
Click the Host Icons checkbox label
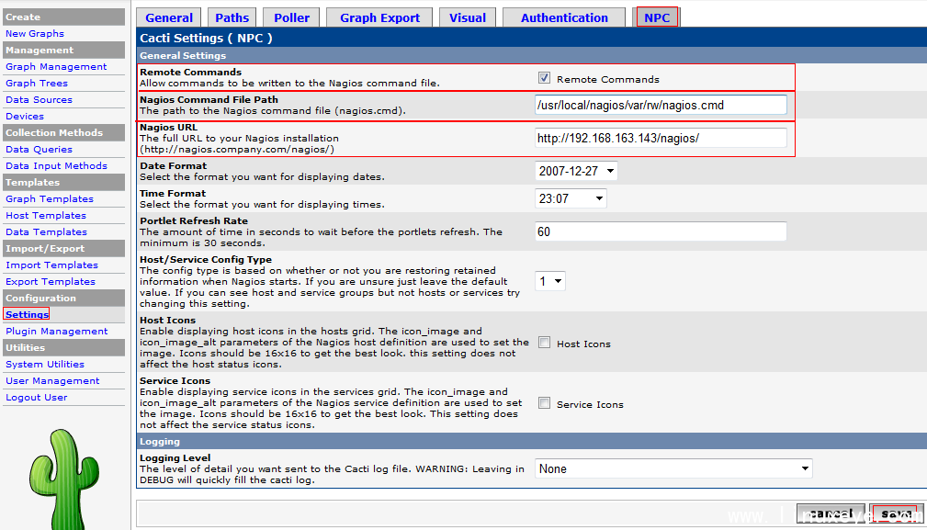pyautogui.click(x=583, y=344)
